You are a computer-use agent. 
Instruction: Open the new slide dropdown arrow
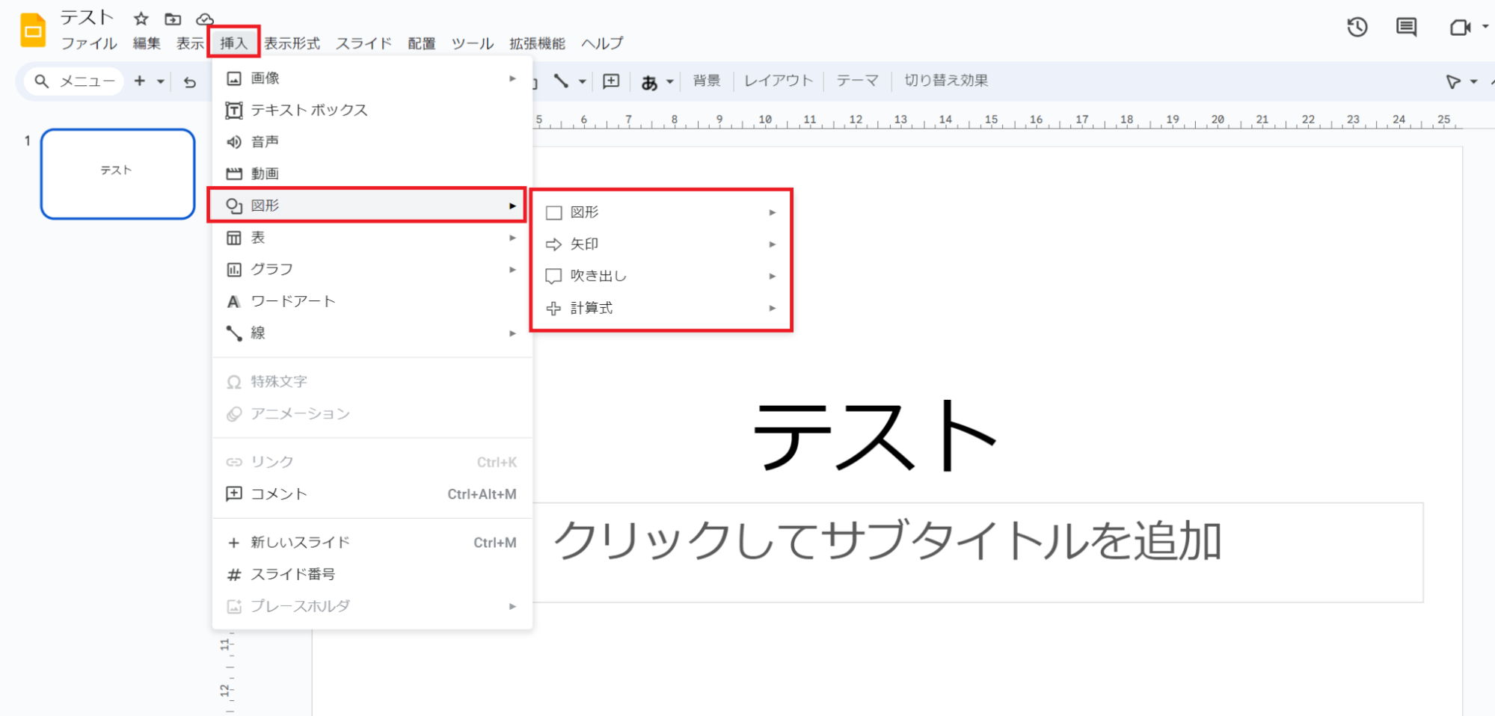(x=160, y=81)
